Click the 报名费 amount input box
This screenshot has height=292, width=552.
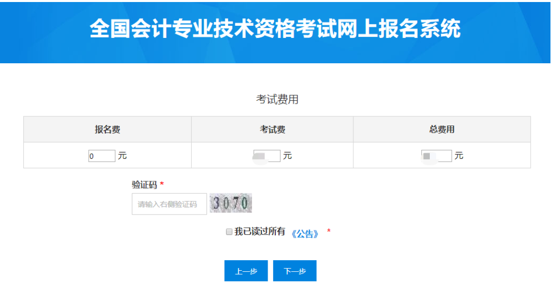click(102, 156)
